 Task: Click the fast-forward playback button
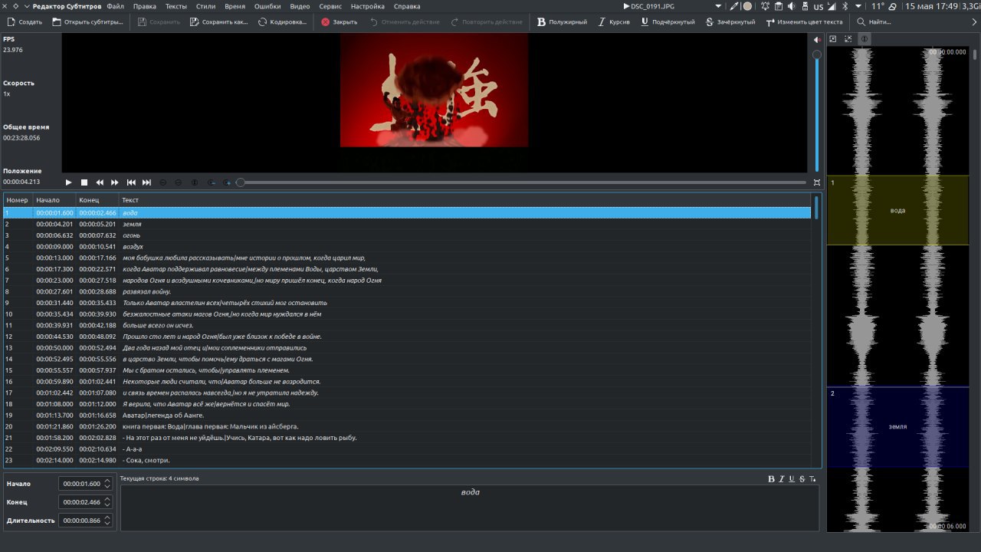tap(115, 182)
